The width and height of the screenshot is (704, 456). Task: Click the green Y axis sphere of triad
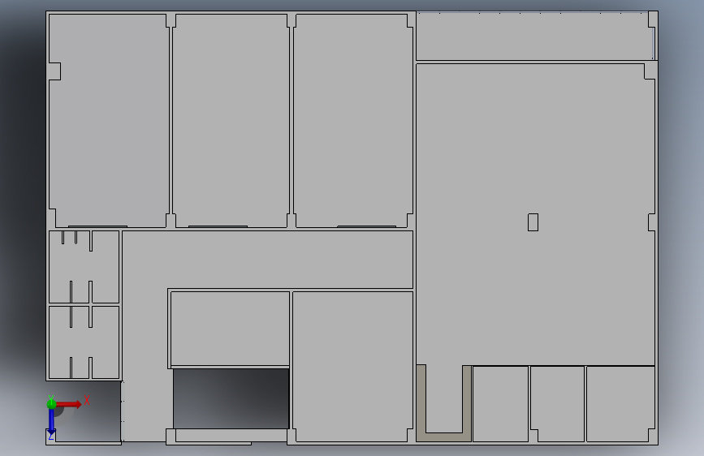coord(51,404)
